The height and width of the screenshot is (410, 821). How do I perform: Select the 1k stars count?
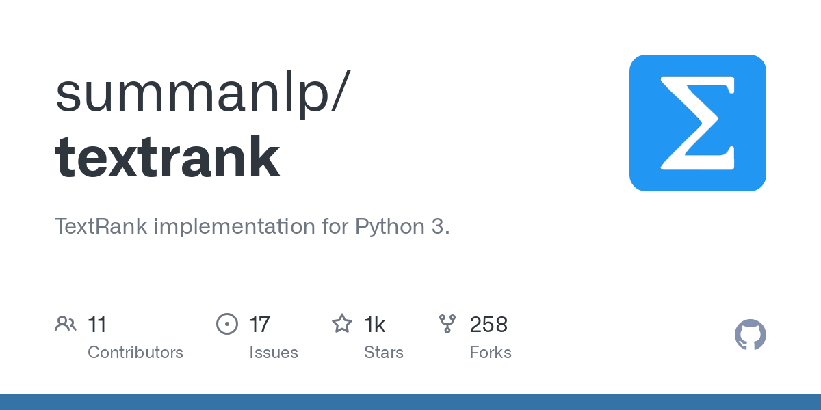tap(374, 325)
